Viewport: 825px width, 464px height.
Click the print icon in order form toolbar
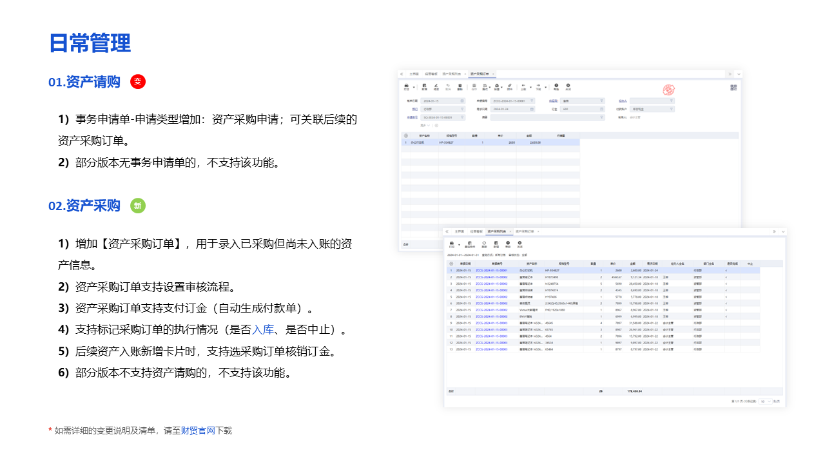coord(406,86)
